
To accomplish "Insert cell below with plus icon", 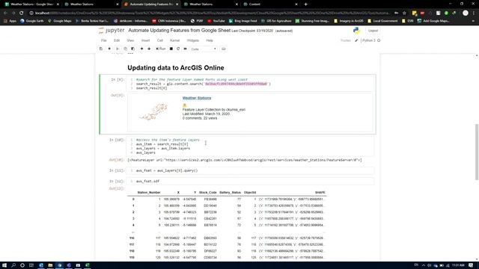I will 109,49.
